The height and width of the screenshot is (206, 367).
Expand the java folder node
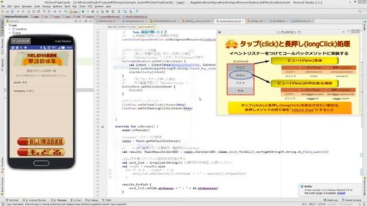click(10, 33)
